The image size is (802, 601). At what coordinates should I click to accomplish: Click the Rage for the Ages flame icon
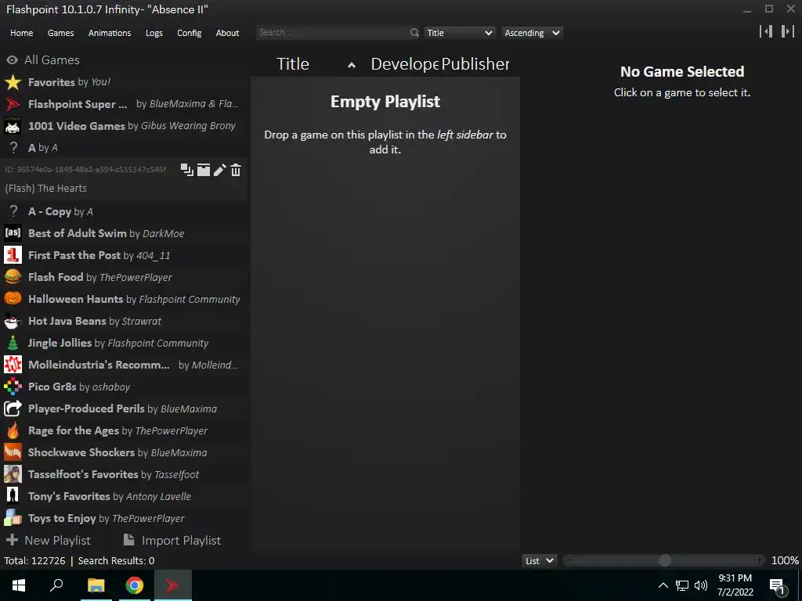tap(13, 430)
